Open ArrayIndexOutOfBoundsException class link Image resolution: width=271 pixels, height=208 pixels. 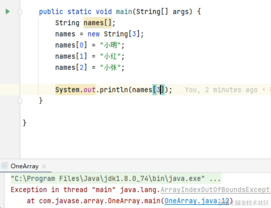216,190
